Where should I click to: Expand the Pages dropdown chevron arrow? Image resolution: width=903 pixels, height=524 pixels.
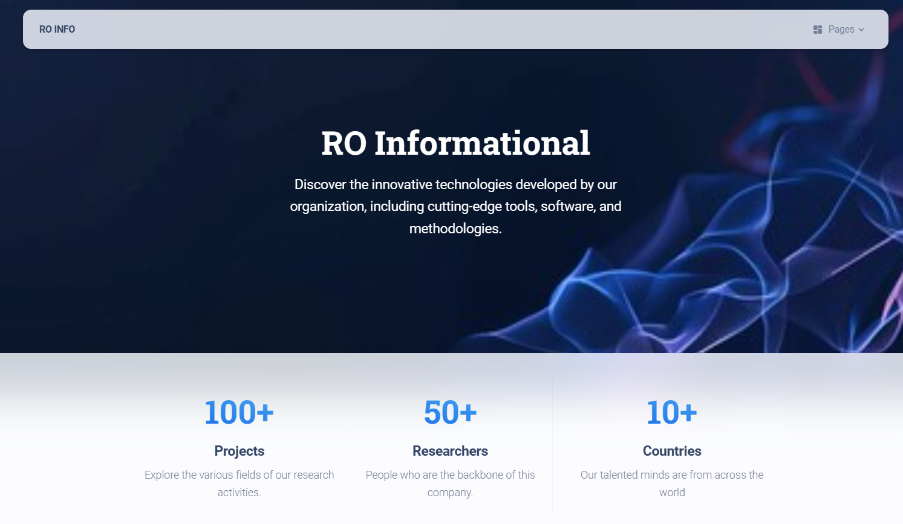coord(861,30)
